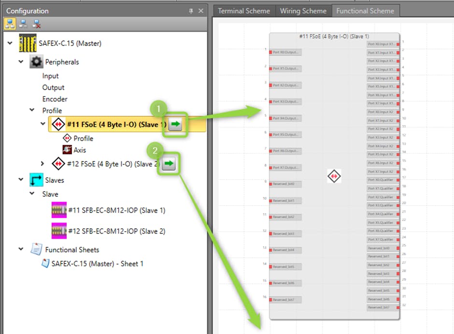Open the Wiring Scheme tab

(x=303, y=11)
